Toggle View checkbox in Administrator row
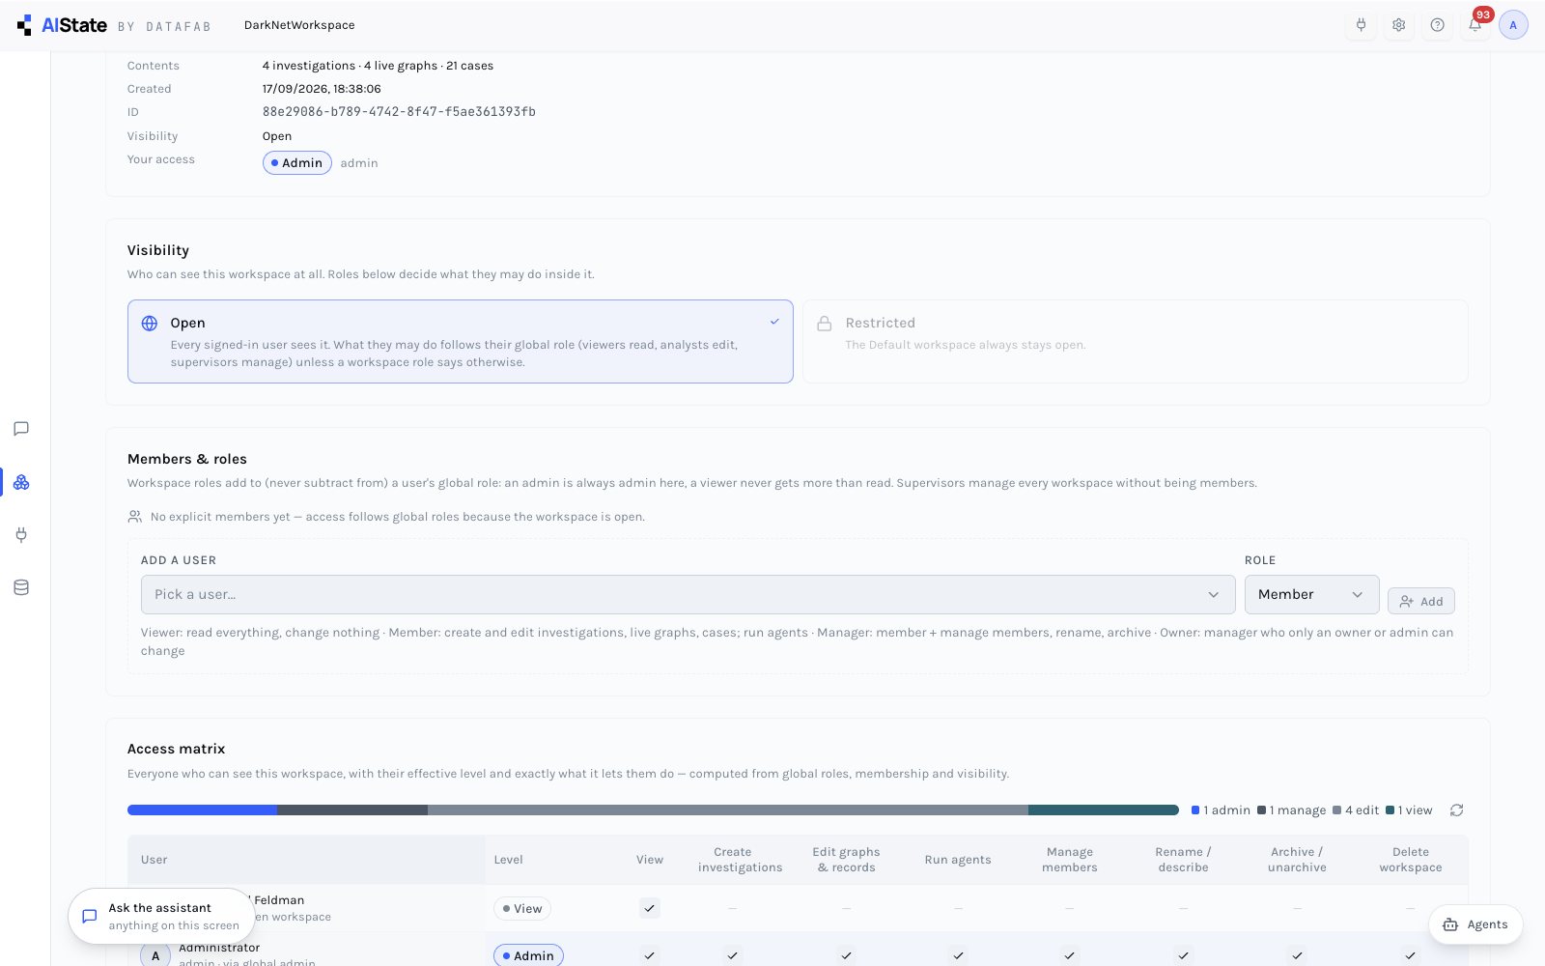 pos(650,955)
